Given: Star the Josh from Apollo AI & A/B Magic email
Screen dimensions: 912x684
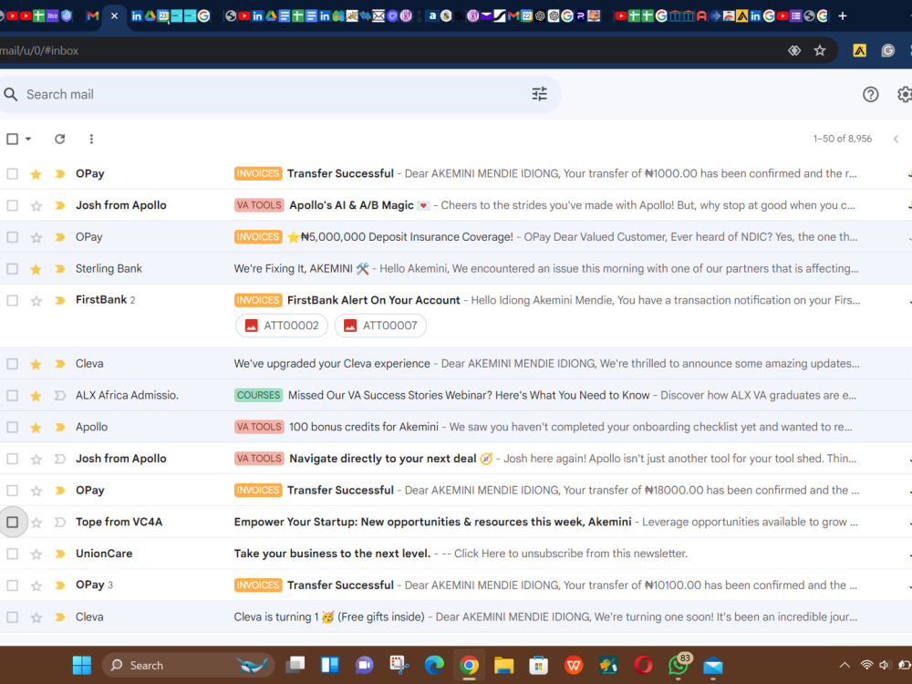Looking at the screenshot, I should pyautogui.click(x=36, y=205).
